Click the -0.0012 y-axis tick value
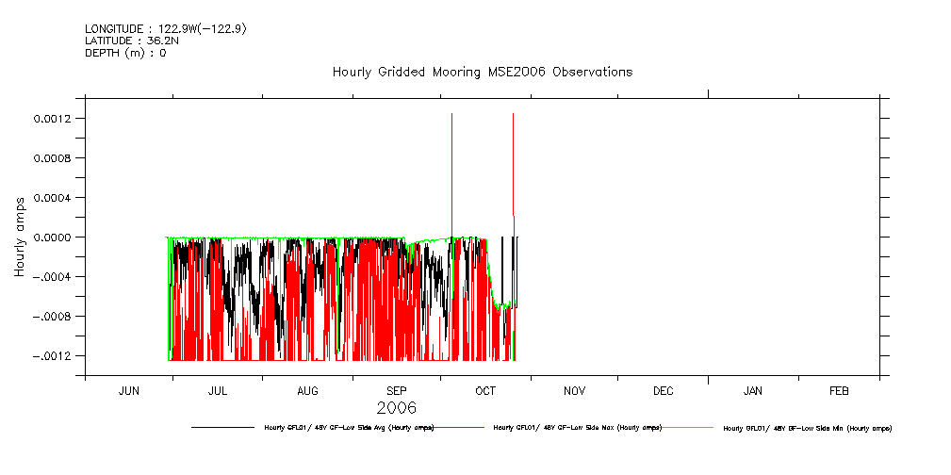 tap(53, 355)
